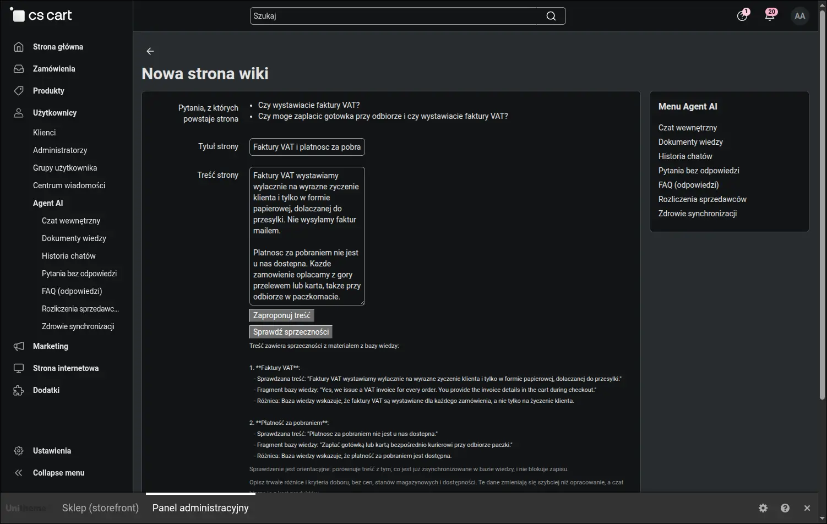Click the bottom bar help question icon

coord(785,508)
